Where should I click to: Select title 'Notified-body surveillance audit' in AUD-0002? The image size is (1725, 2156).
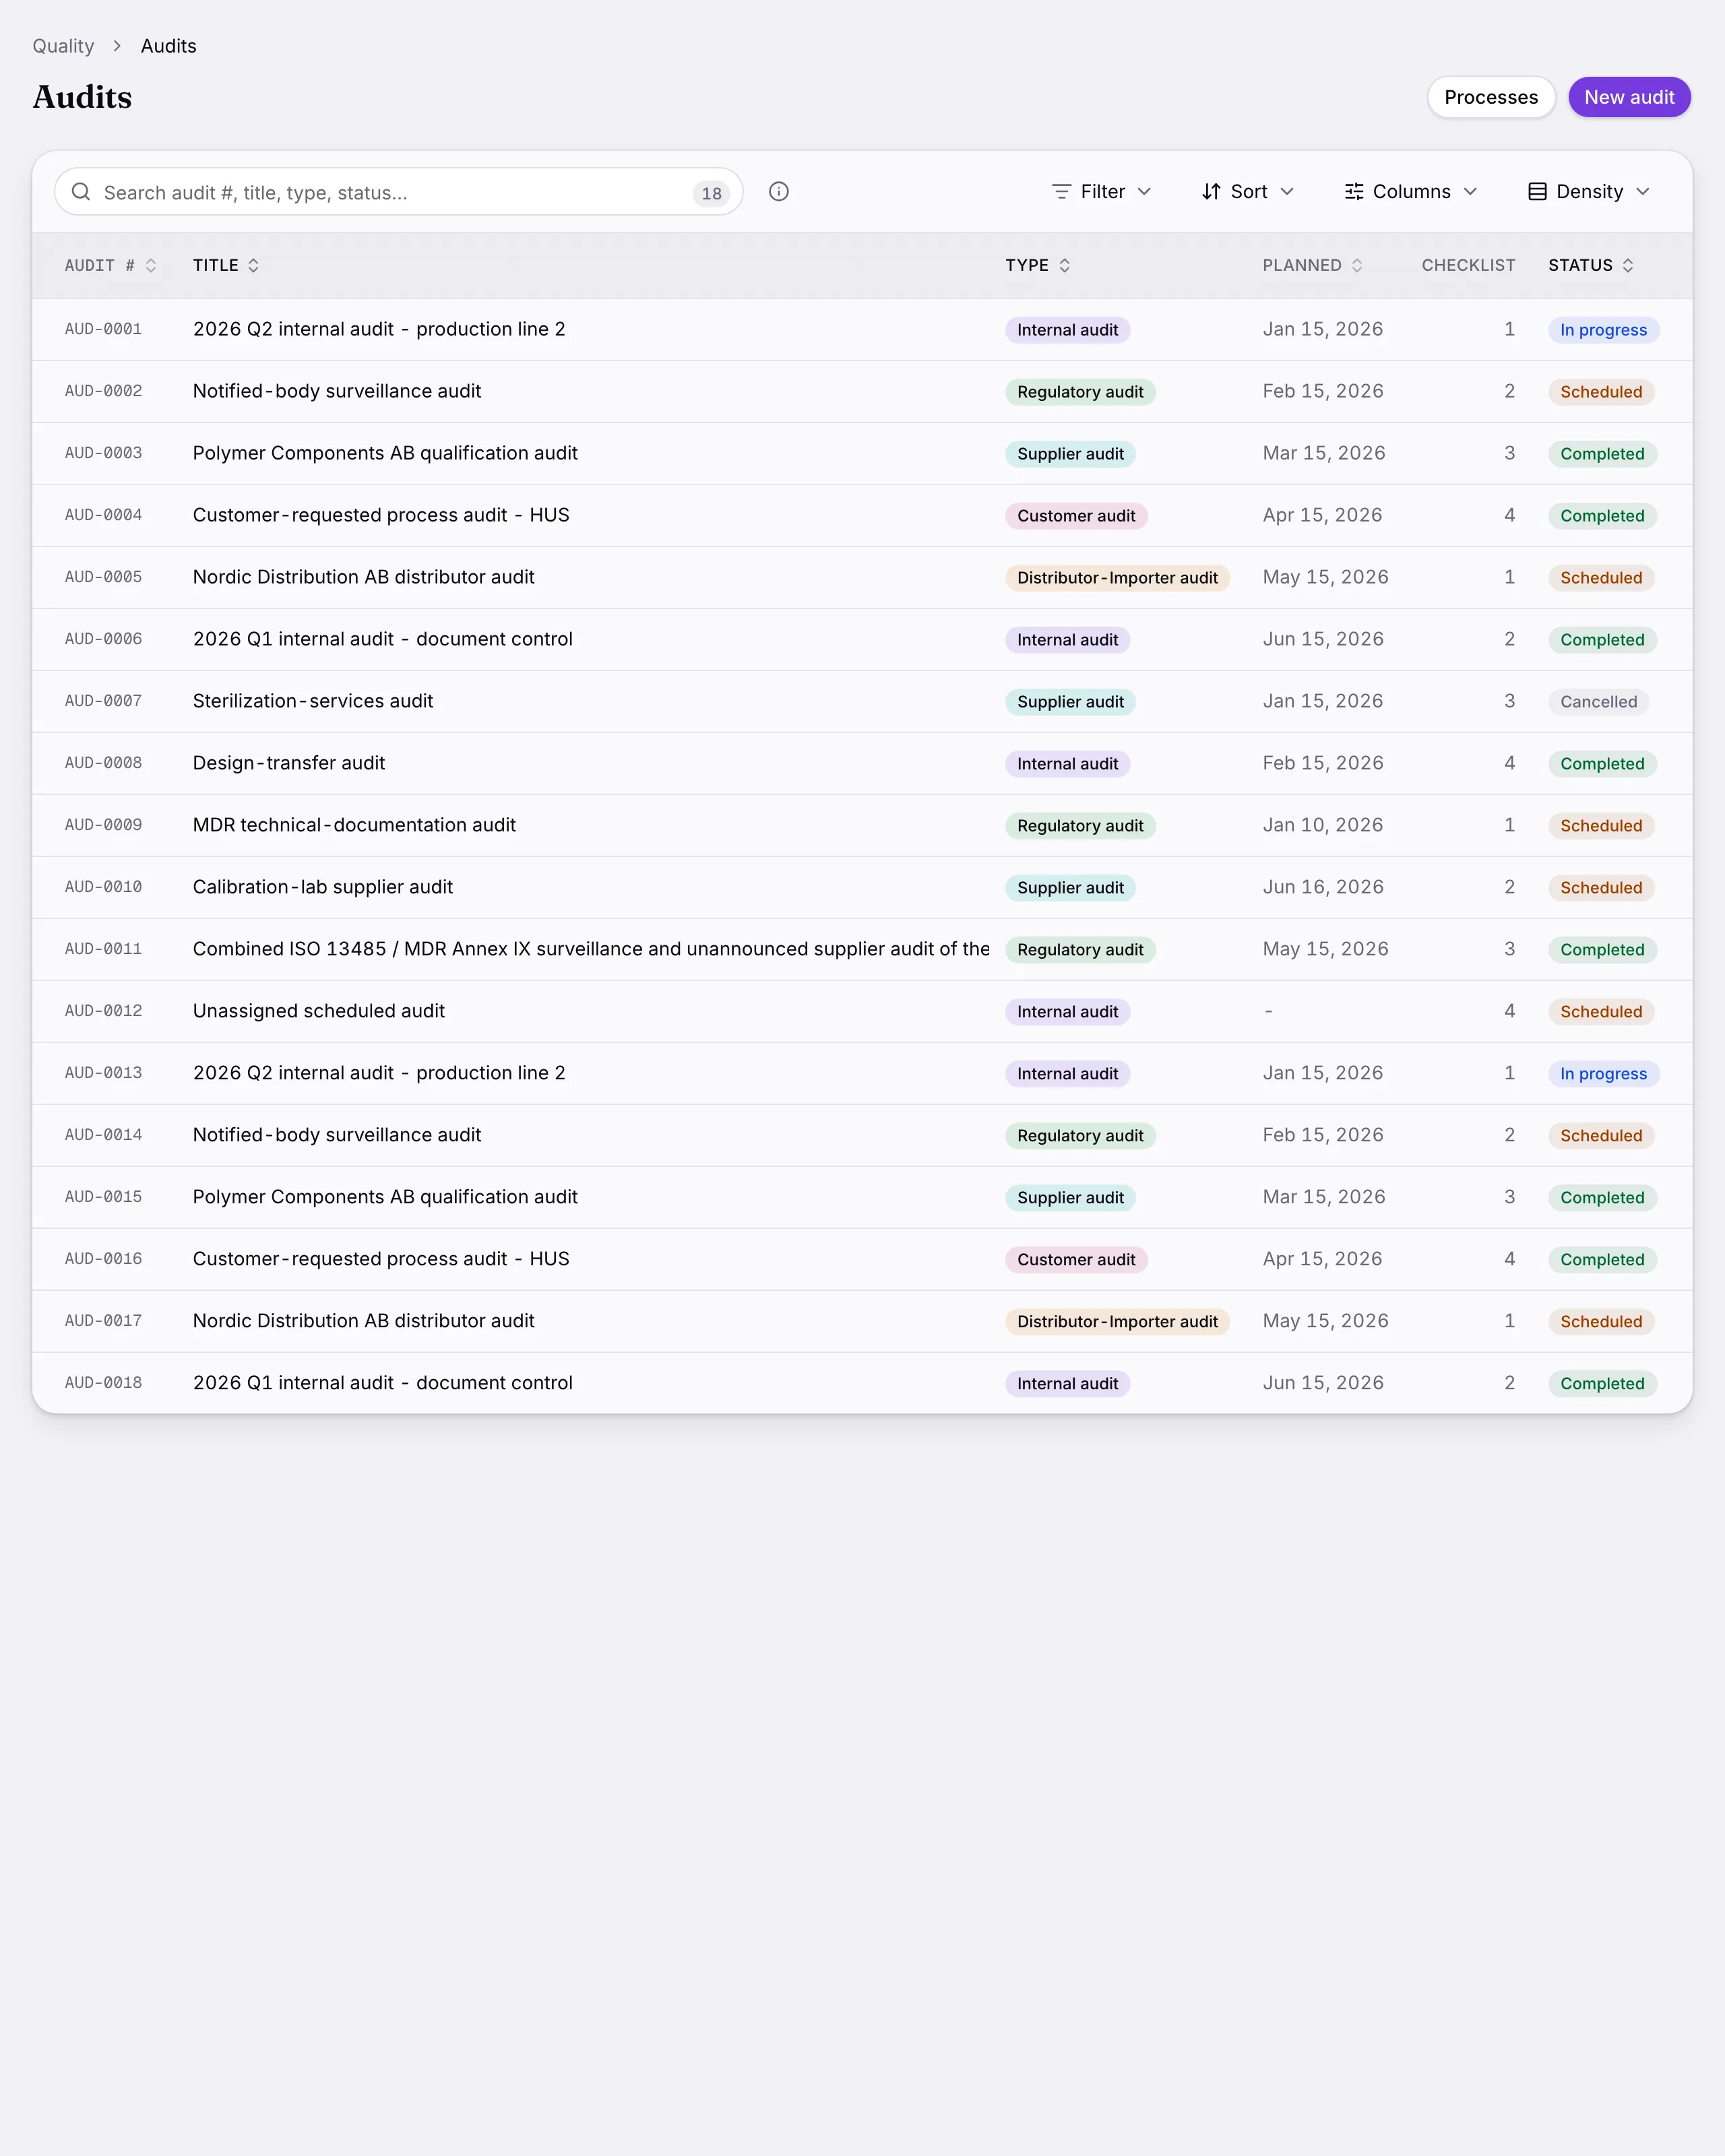337,391
